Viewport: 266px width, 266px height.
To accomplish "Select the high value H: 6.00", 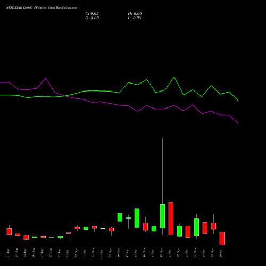I will [135, 14].
